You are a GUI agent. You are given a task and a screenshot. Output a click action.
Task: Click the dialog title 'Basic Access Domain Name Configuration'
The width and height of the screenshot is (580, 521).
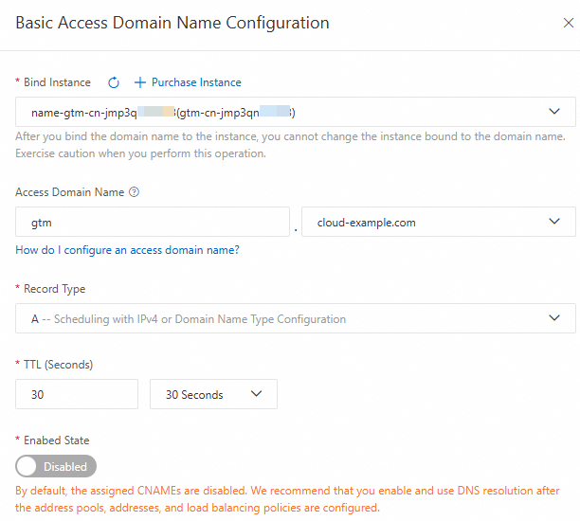point(172,23)
